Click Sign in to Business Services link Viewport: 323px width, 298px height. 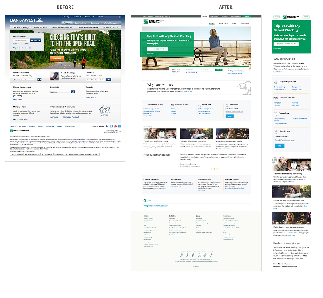click(235, 73)
